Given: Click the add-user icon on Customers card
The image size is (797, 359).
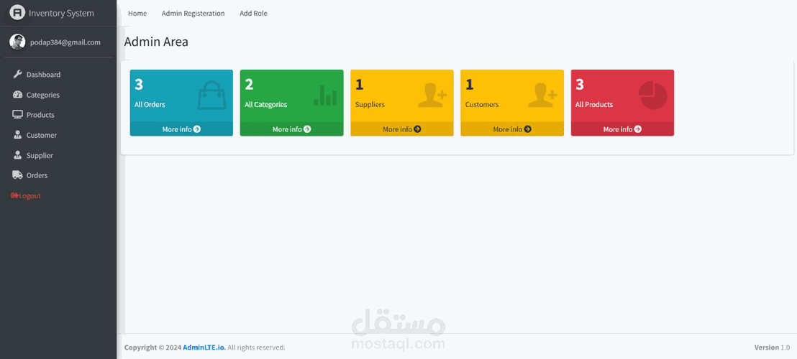Looking at the screenshot, I should [x=542, y=95].
